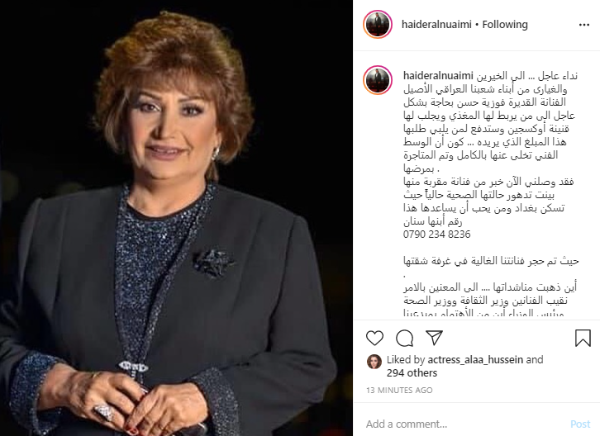600x436 pixels.
Task: Click the small liker avatar thumbnail
Action: point(374,362)
